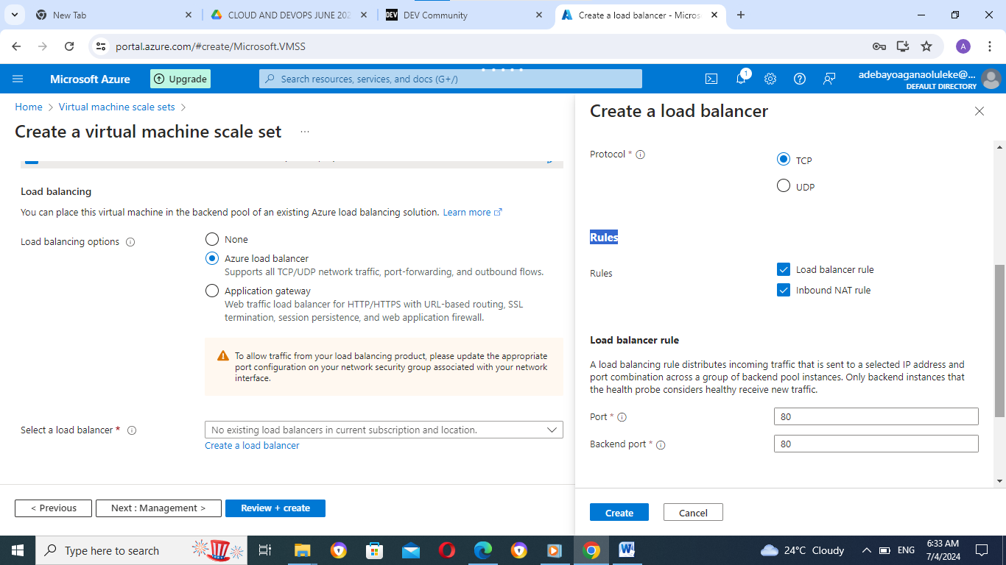Launch Opera from the taskbar
Screen dimensions: 1006x565
(x=447, y=550)
